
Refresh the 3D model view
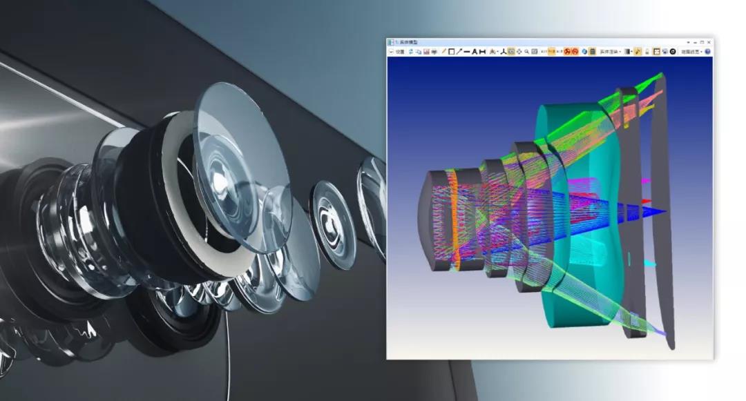411,51
